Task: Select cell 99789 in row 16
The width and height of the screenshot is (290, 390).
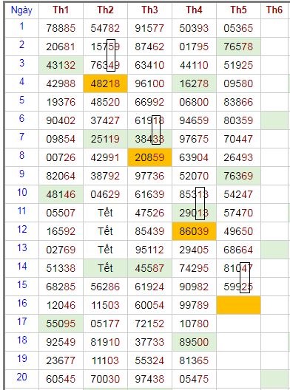Action: tap(194, 305)
